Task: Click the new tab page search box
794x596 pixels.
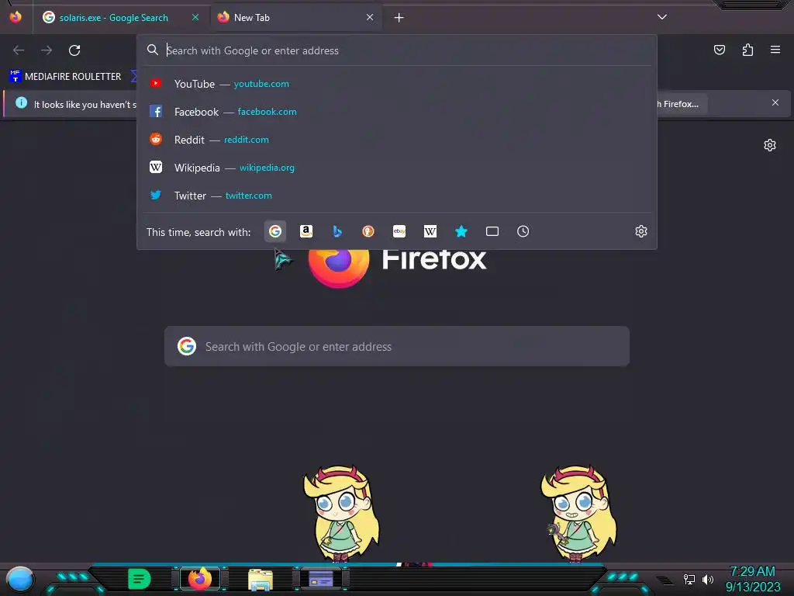Action: [x=397, y=347]
